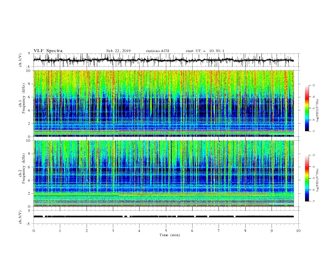Click the "2" tick on the time axis
This screenshot has width=336, height=259.
coord(87,231)
